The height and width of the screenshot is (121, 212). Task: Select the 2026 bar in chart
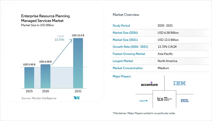45,76
